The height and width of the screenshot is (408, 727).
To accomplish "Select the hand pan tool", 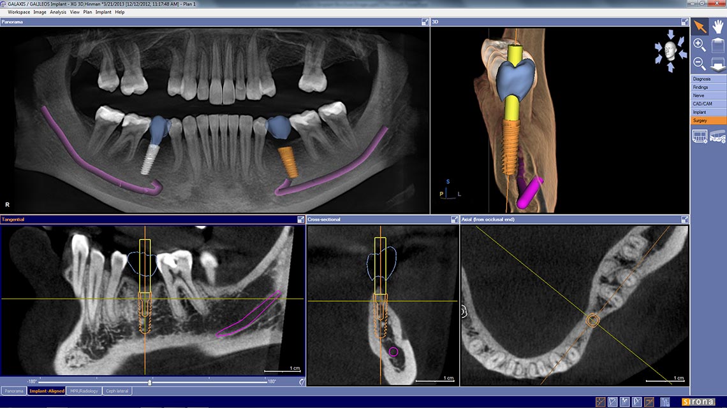I will (717, 27).
